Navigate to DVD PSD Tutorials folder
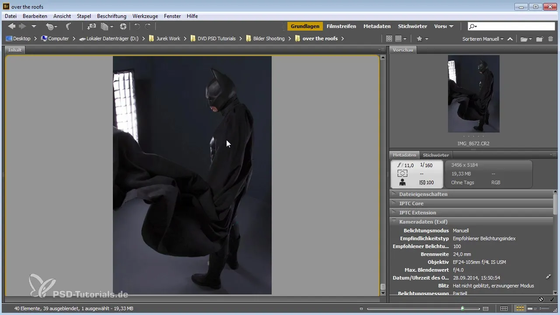 [213, 38]
